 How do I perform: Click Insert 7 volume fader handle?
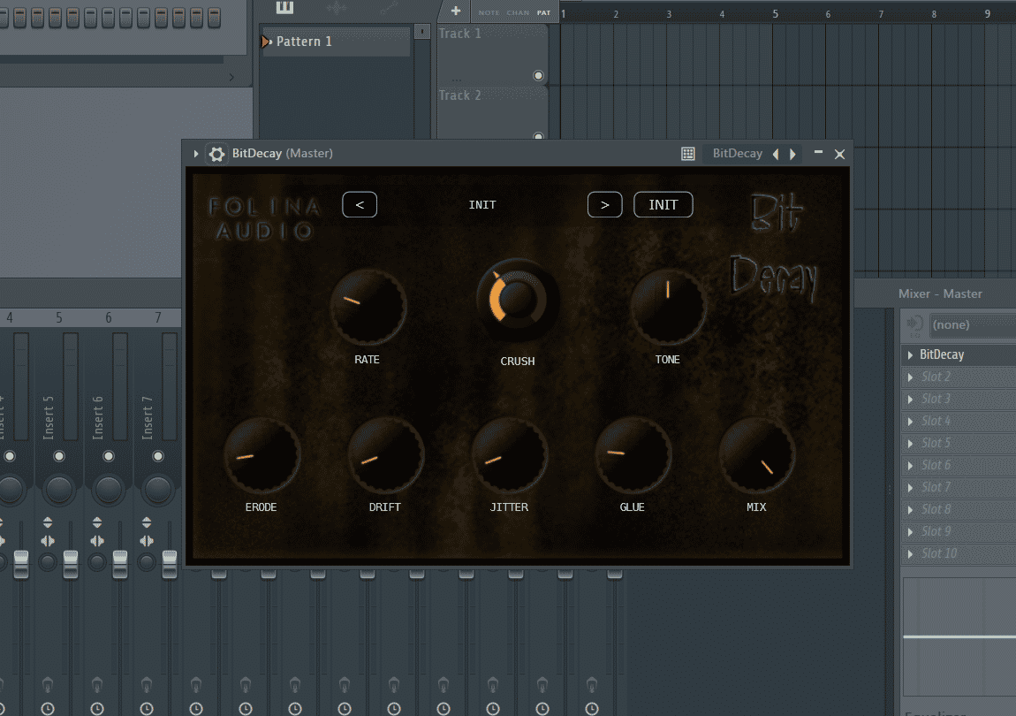(x=169, y=564)
